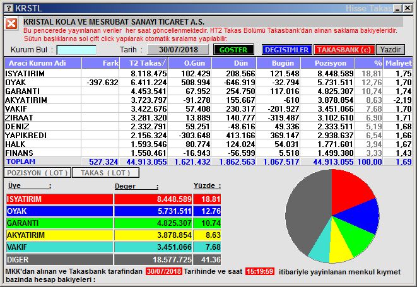Switch to TAKAS ( LOT ) tab

[105, 173]
